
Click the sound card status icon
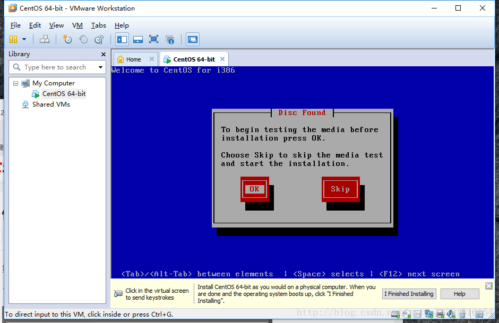451,314
